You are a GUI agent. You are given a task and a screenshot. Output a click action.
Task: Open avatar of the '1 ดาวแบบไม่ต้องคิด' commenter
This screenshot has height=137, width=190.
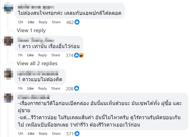tap(9, 74)
